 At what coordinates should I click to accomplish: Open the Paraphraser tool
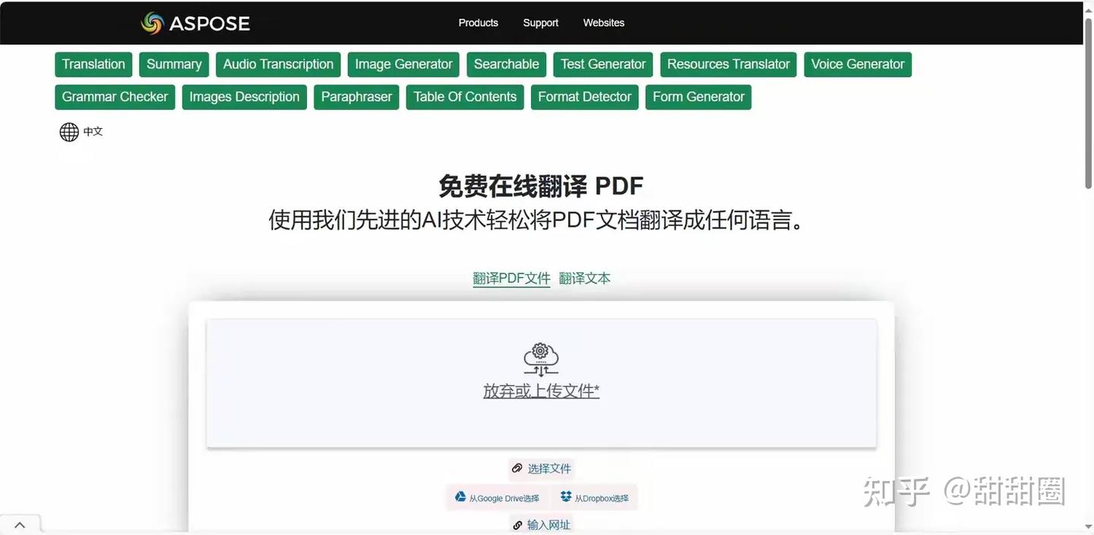[356, 97]
